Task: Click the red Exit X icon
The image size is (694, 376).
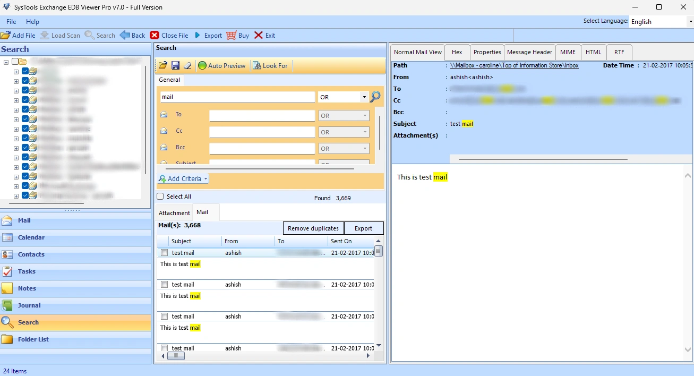Action: click(x=259, y=36)
